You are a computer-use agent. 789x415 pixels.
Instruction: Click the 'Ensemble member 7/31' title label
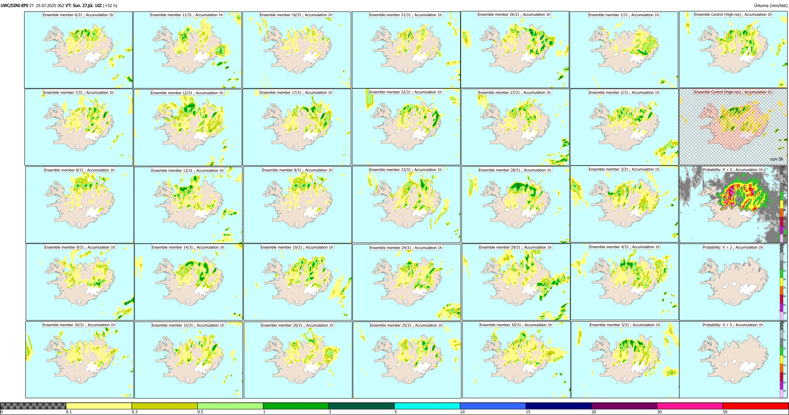tap(78, 93)
